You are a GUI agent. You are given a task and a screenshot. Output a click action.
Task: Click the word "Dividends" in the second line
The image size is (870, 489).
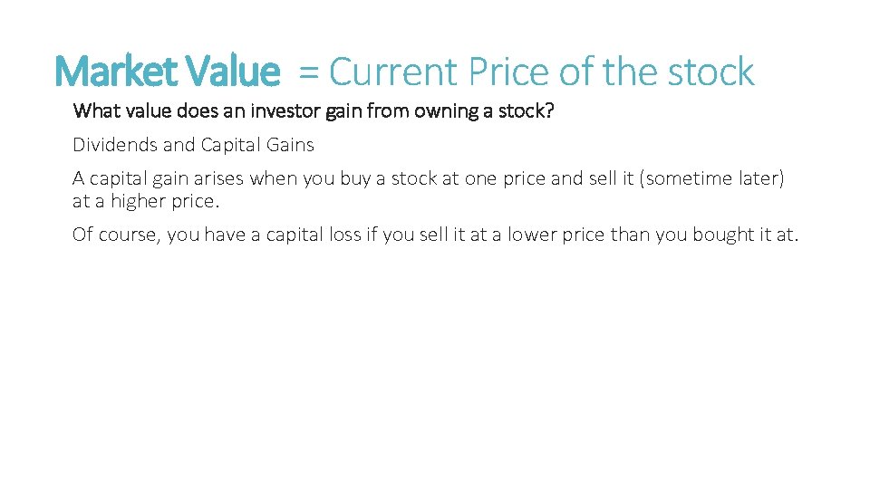[x=115, y=145]
